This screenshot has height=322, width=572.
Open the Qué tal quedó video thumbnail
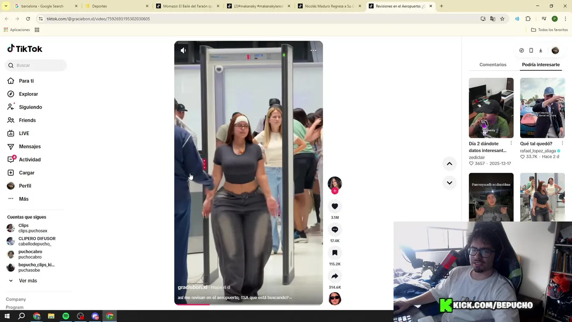point(543,108)
